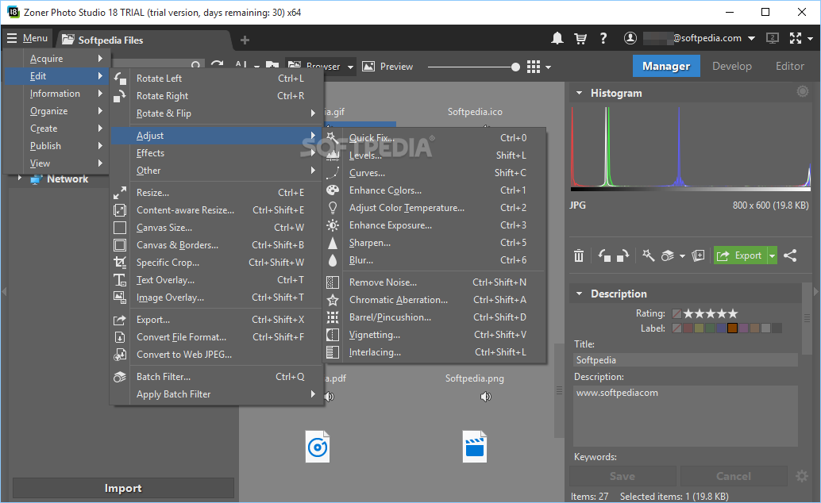Screen dimensions: 821x503
Task: Collapse the Description panel
Action: (x=579, y=294)
